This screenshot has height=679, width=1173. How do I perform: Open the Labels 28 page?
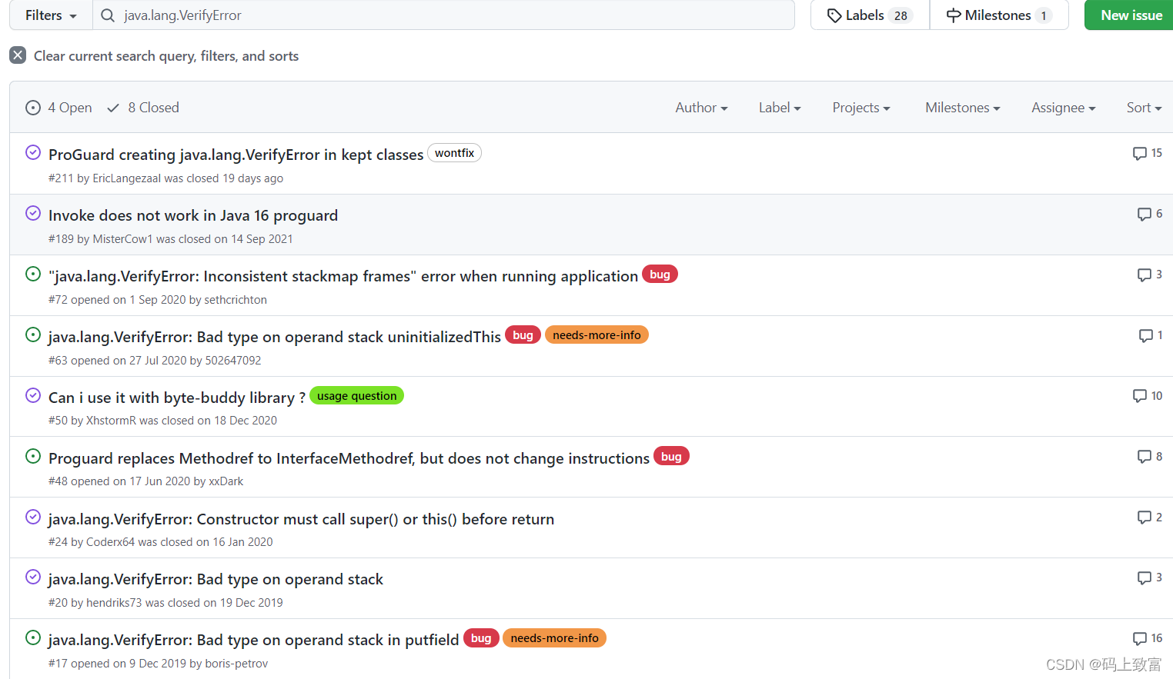[x=870, y=15]
